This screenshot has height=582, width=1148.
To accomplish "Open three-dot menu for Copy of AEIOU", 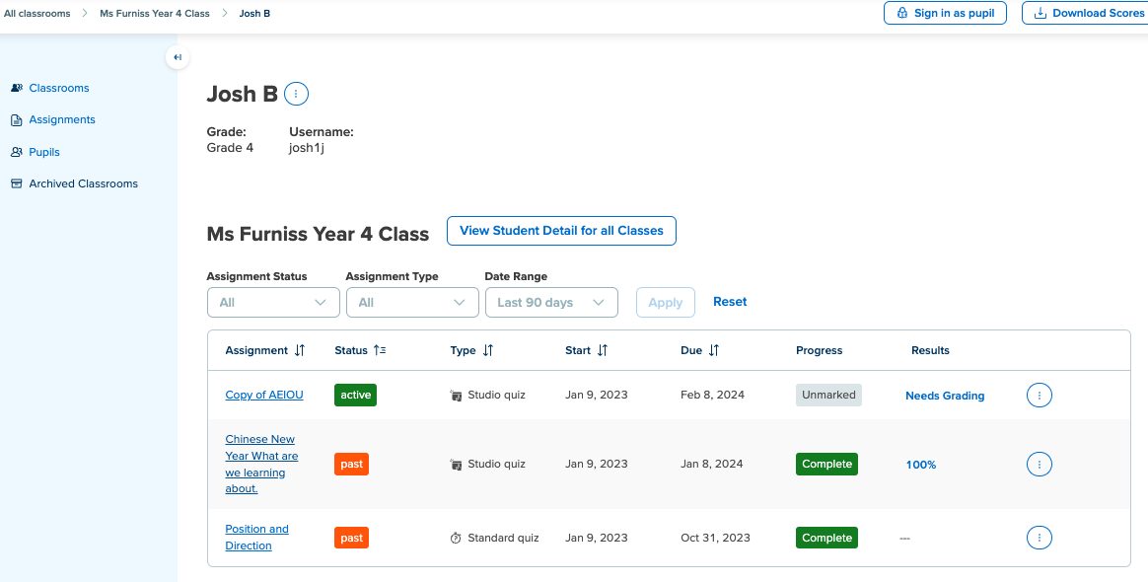I will click(x=1039, y=396).
